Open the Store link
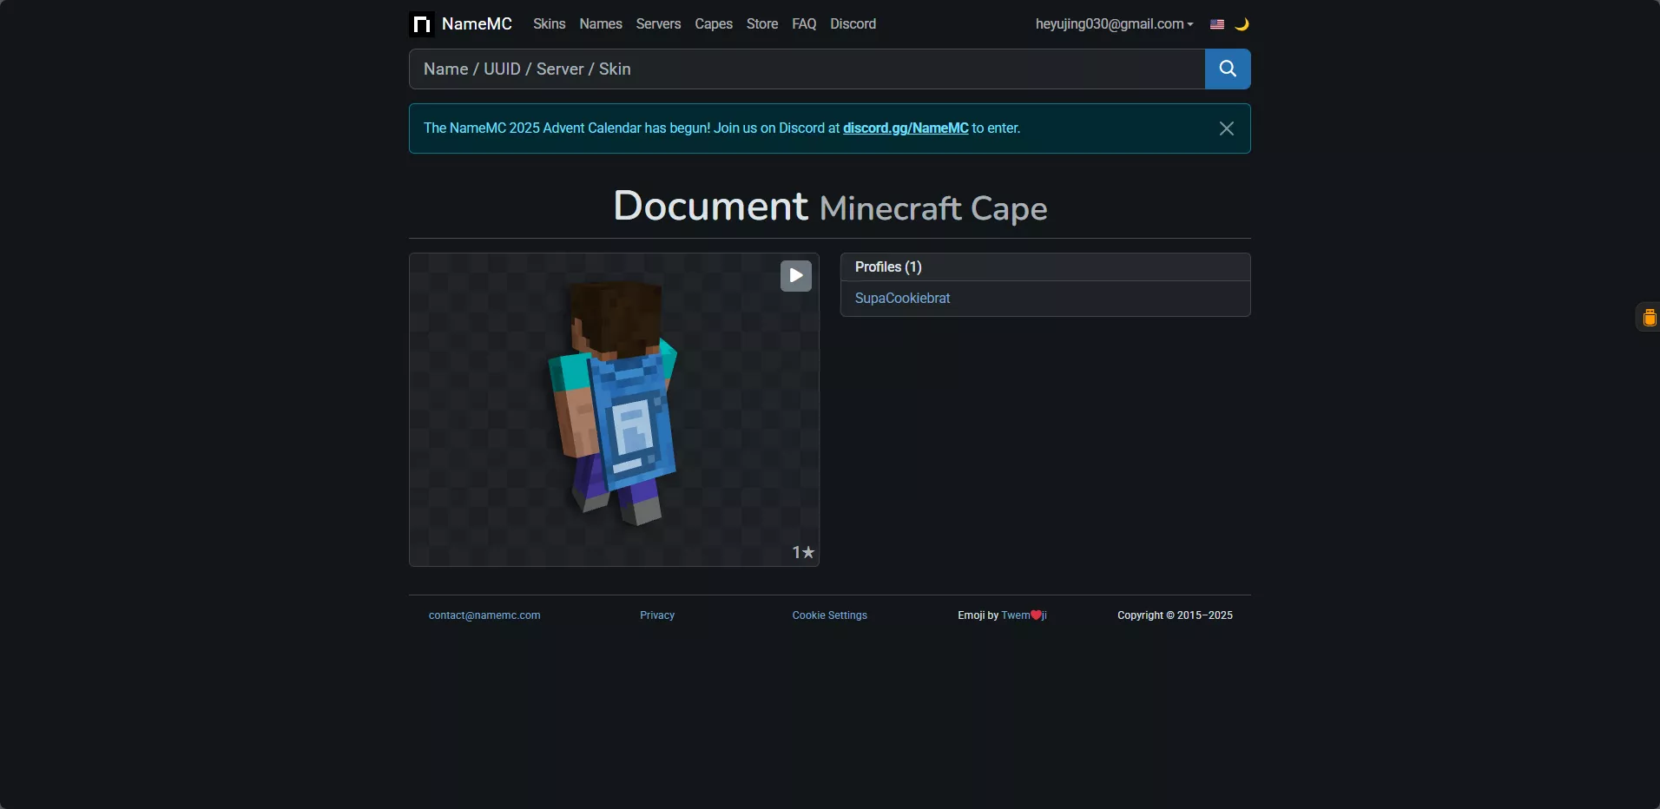The image size is (1660, 809). pyautogui.click(x=762, y=24)
